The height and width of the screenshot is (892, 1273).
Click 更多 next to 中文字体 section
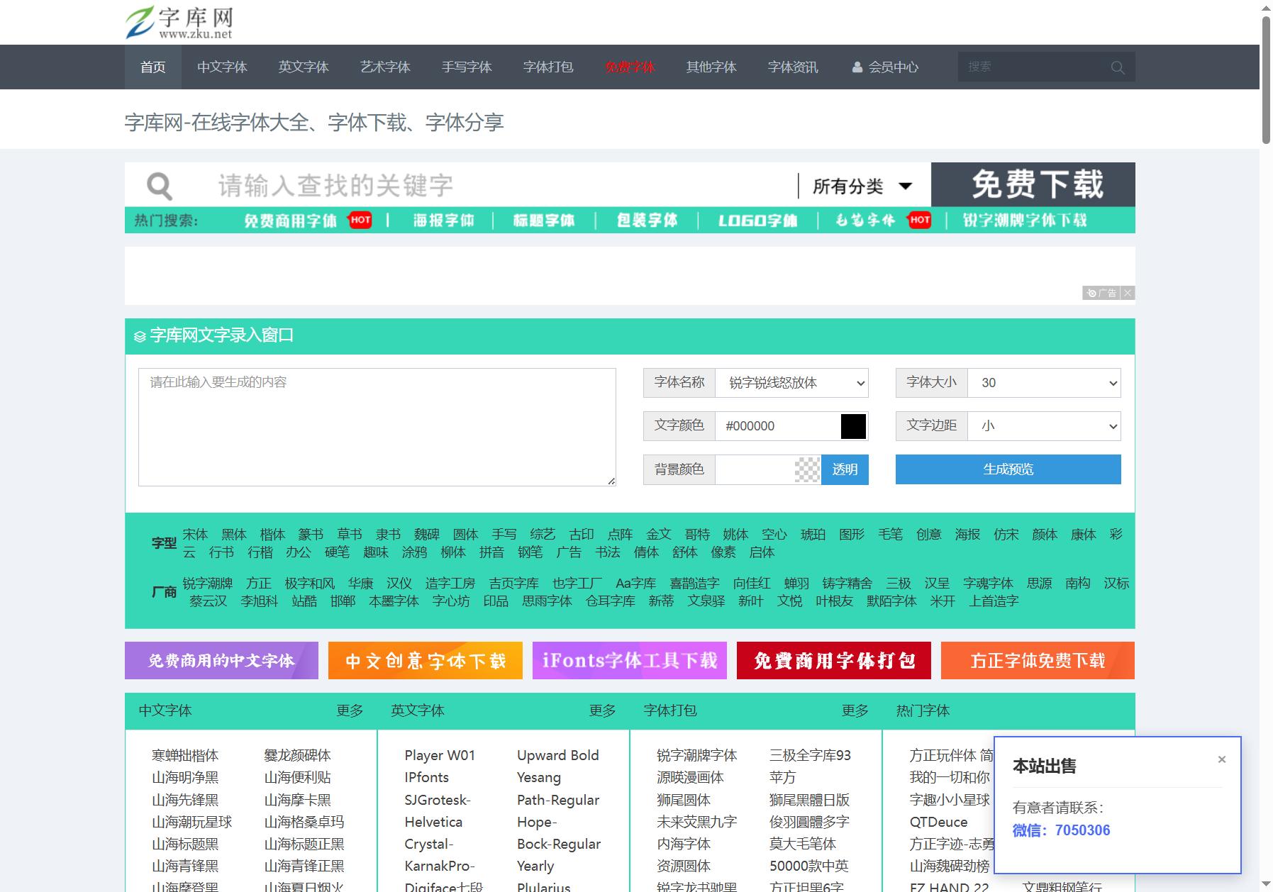click(350, 710)
